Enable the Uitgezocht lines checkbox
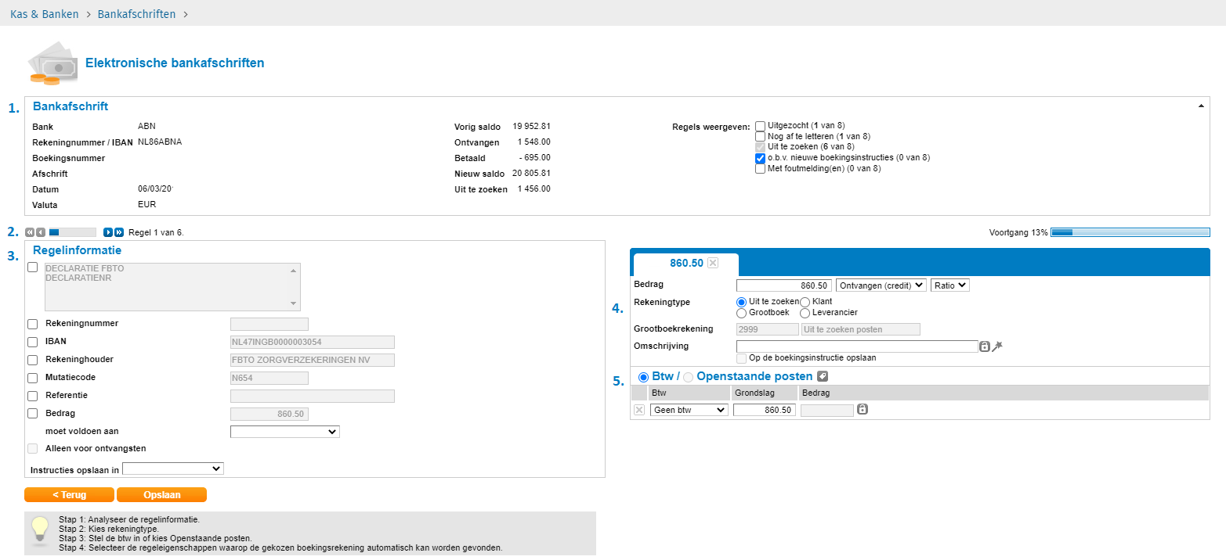The height and width of the screenshot is (560, 1226). click(x=760, y=126)
